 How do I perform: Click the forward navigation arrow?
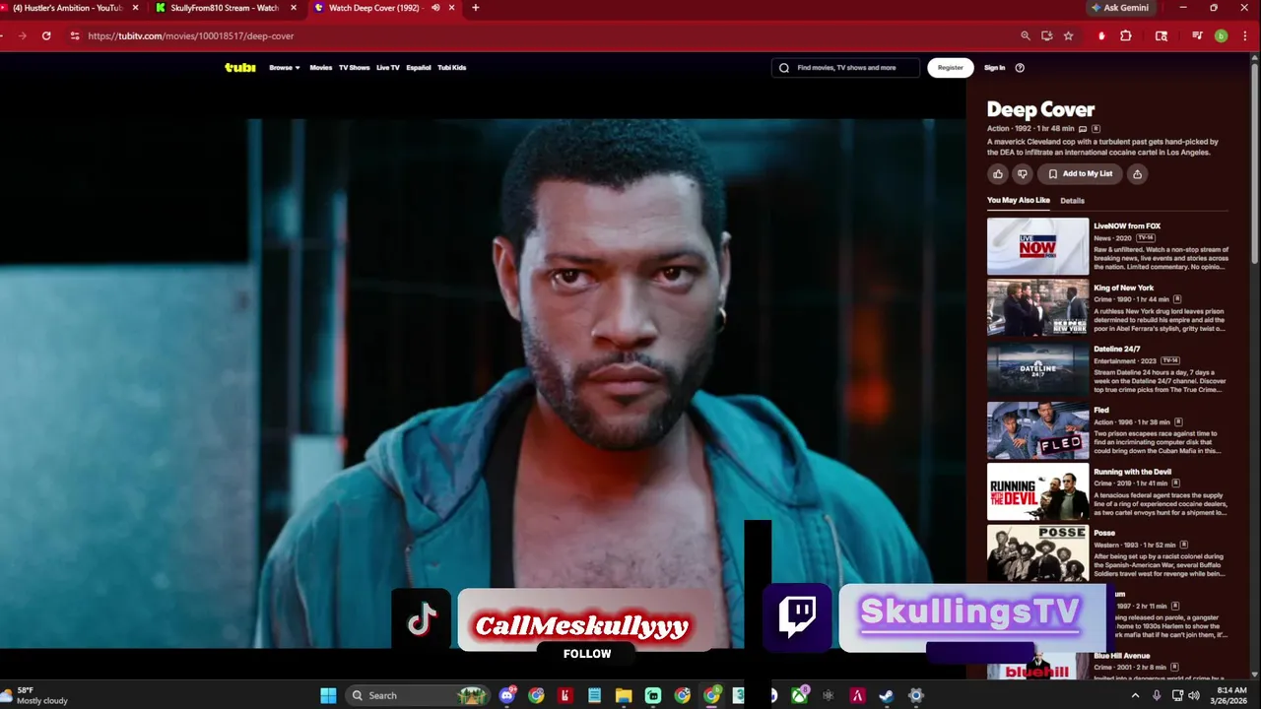(22, 35)
